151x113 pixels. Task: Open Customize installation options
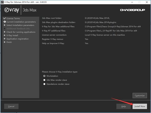coord(140,95)
